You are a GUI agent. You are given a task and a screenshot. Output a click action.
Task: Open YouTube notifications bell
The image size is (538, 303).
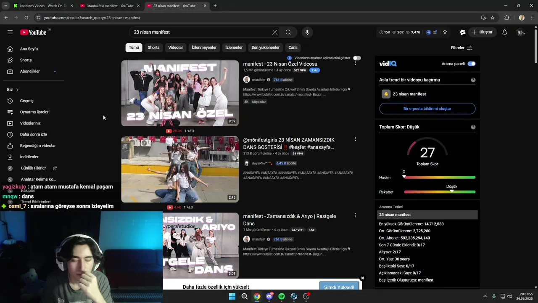click(x=504, y=32)
